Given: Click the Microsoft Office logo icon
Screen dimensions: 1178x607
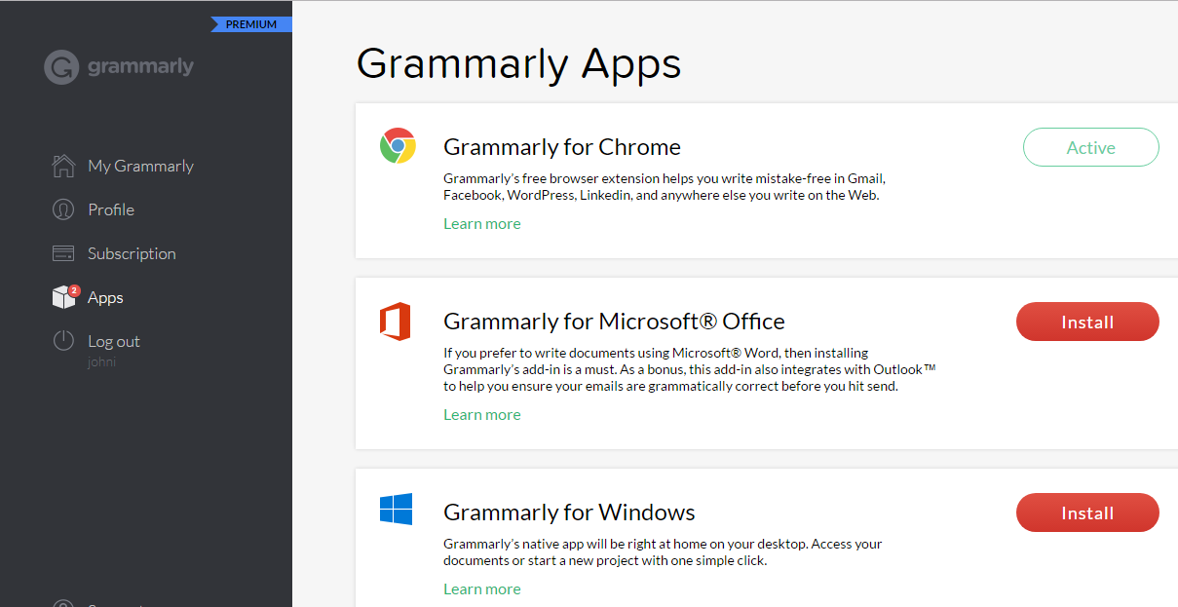Looking at the screenshot, I should 396,322.
